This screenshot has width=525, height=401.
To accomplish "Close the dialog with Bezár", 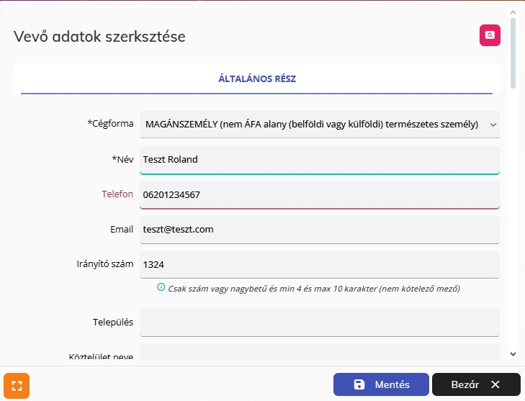I will 475,384.
